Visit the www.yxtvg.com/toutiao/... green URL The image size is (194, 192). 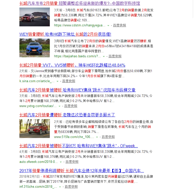(38, 106)
